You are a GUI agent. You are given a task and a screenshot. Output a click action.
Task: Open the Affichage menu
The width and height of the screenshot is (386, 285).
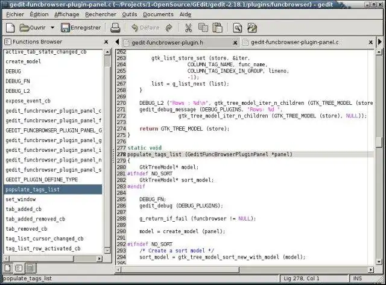(67, 14)
